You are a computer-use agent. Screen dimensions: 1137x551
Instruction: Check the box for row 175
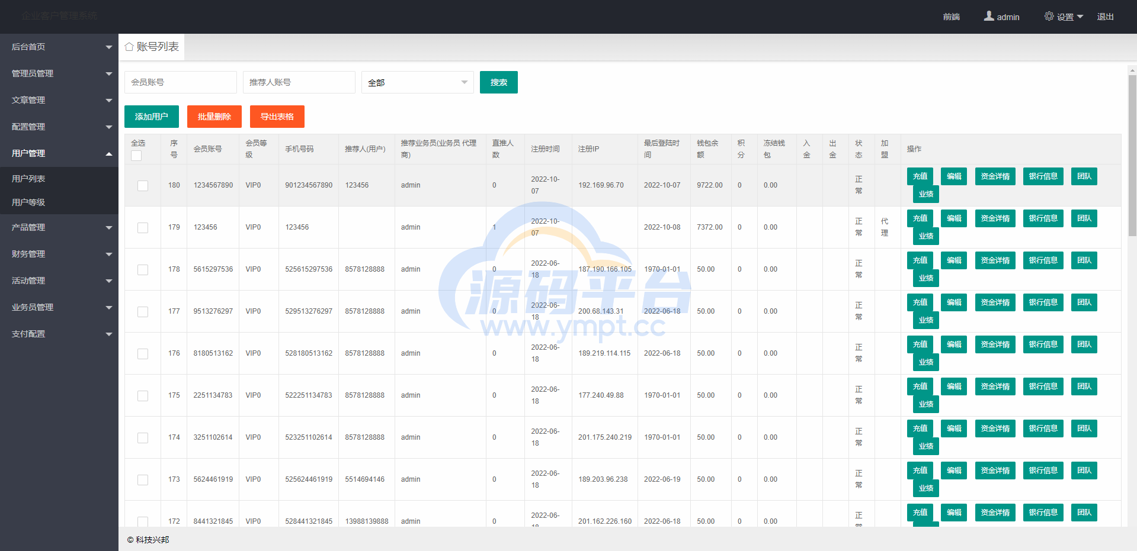pyautogui.click(x=143, y=396)
